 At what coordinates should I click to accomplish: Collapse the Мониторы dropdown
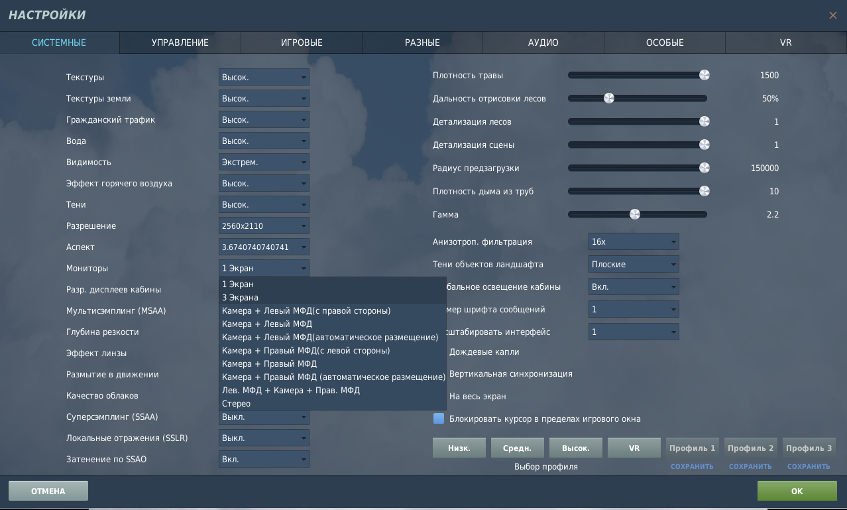click(x=264, y=268)
